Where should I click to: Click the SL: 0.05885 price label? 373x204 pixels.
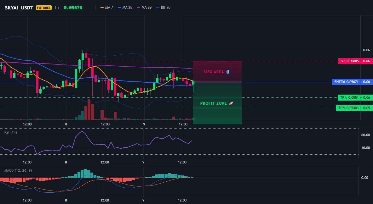tap(349, 61)
